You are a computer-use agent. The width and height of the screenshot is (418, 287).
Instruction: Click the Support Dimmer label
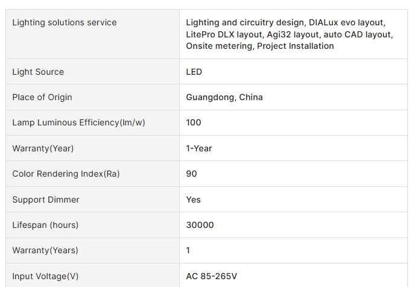click(46, 200)
